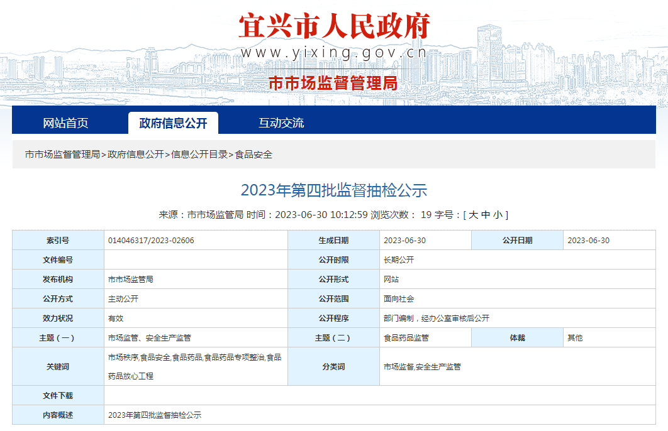Image resolution: width=668 pixels, height=431 pixels.
Task: Click the publish time 2023-06-30 10:12:59
Action: coord(321,215)
